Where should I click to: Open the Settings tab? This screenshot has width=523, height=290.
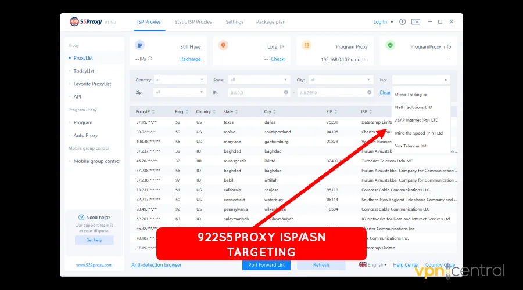234,22
